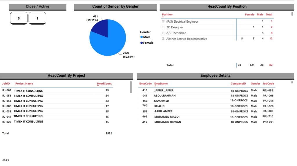Expand the A/C Technician position row
The height and width of the screenshot is (166, 297).
click(163, 33)
